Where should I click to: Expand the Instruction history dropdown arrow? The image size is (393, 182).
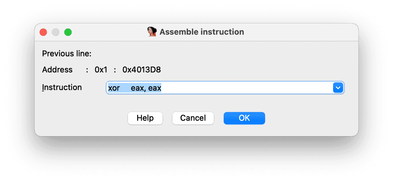coord(338,88)
